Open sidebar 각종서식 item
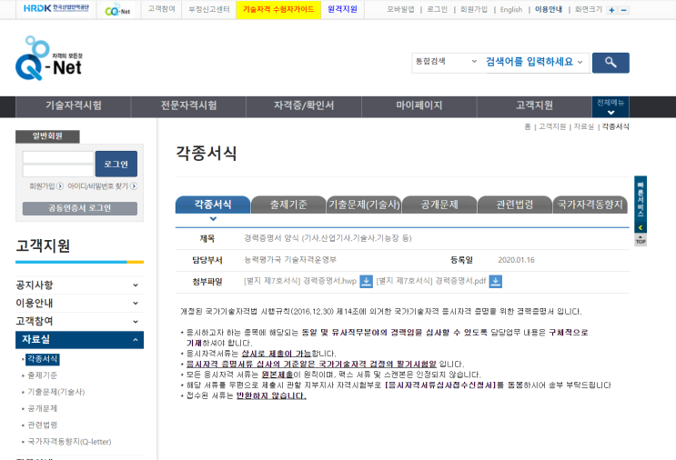Image resolution: width=676 pixels, height=460 pixels. pyautogui.click(x=43, y=359)
